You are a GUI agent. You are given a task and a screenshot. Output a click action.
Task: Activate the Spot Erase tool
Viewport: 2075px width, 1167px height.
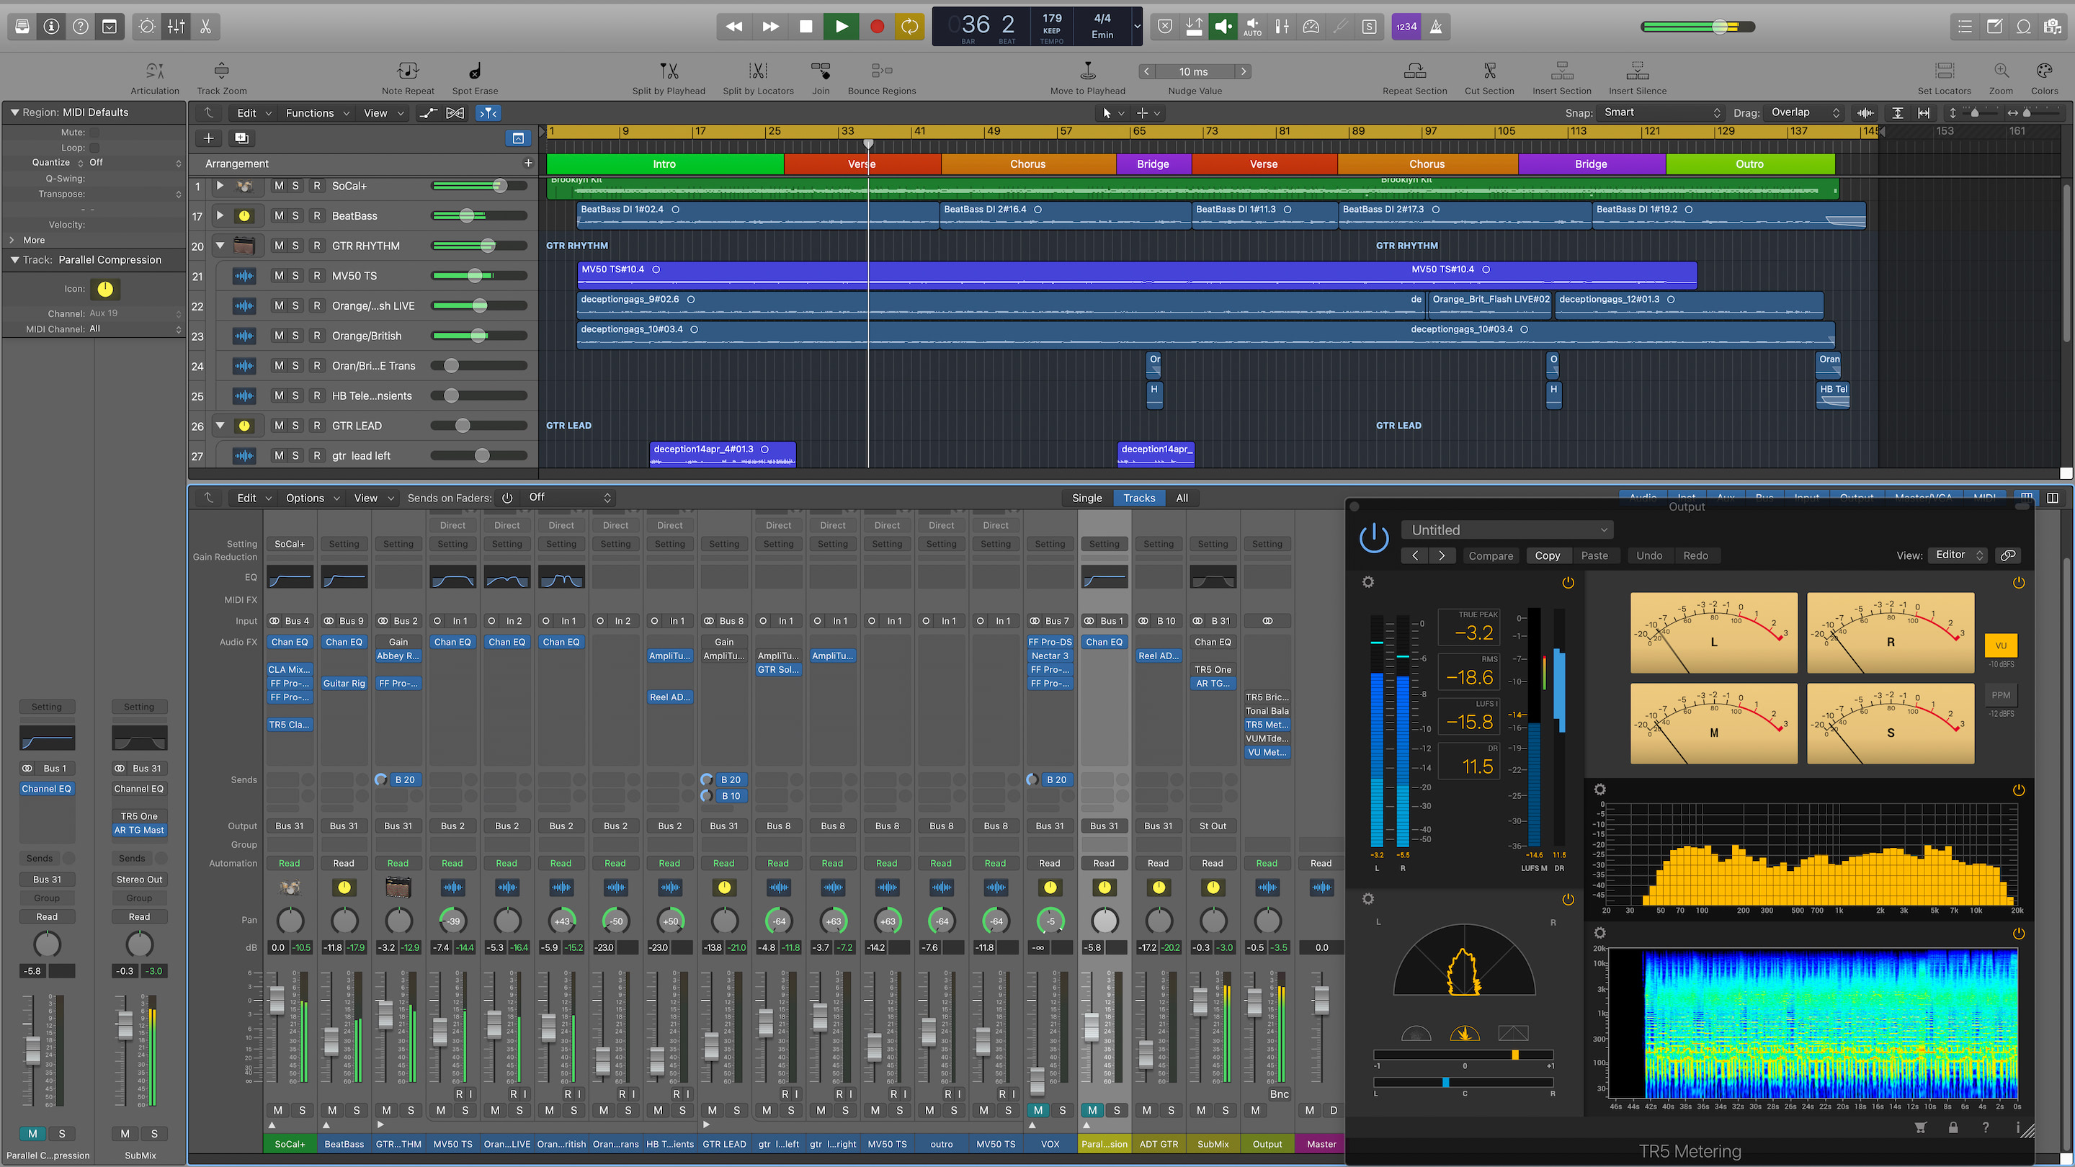(475, 78)
